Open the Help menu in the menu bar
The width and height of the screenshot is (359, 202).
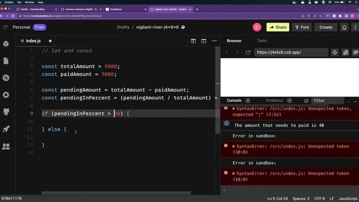pos(40,2)
